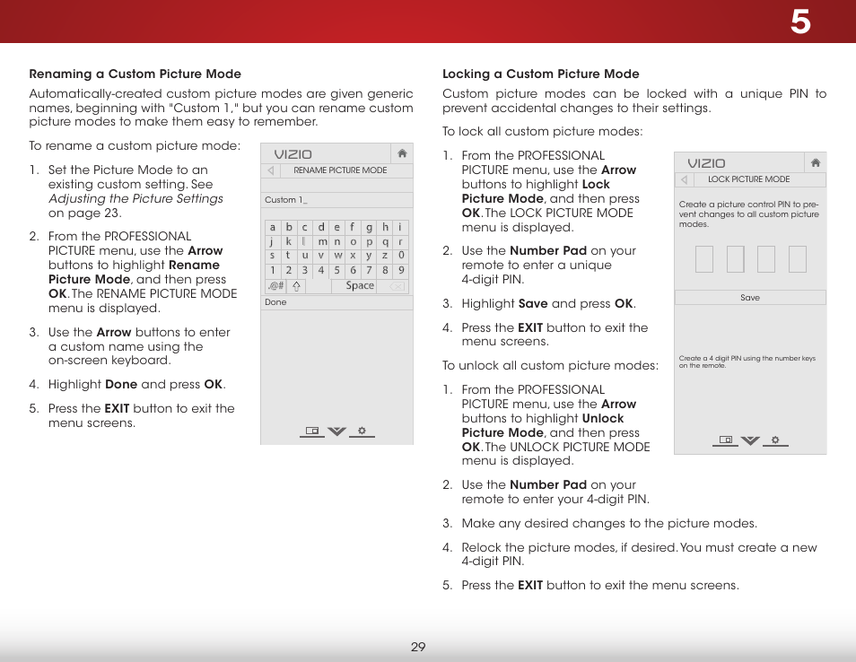Click the display icon below the PIN entry screen
This screenshot has width=856, height=662.
tap(725, 439)
